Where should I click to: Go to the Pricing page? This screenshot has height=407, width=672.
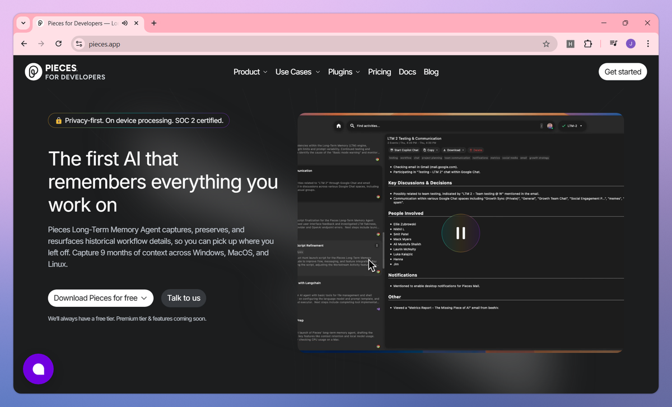tap(379, 72)
